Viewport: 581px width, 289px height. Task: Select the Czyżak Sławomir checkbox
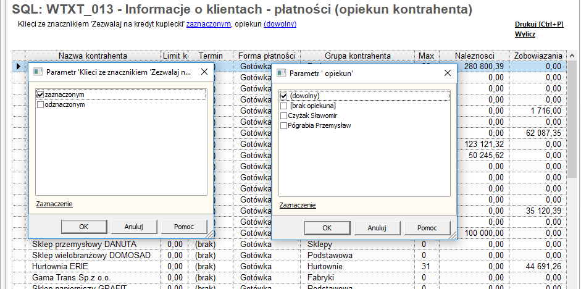[284, 116]
